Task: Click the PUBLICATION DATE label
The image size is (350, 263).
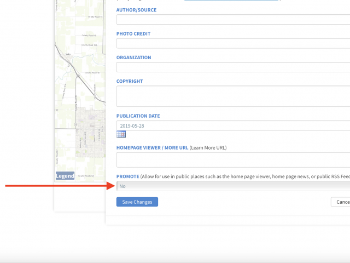Action: pos(138,116)
